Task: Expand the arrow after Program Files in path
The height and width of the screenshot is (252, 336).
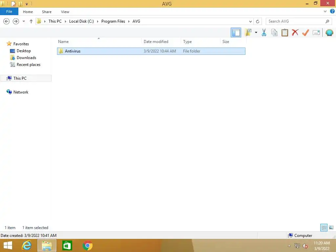Action: coord(129,21)
